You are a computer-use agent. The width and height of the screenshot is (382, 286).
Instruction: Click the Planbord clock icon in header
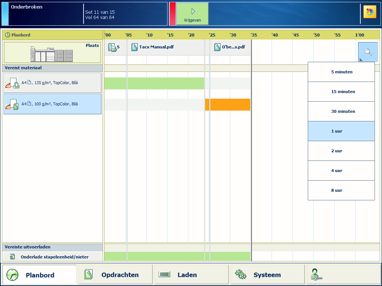click(x=7, y=35)
